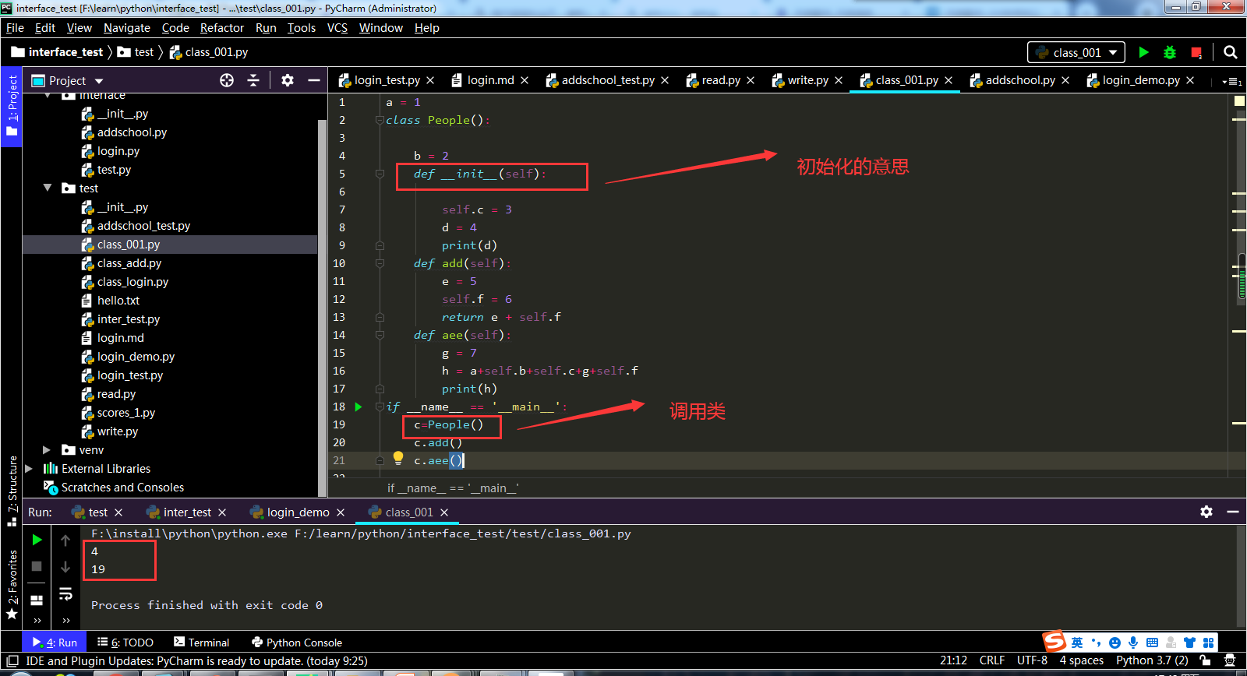Screen dimensions: 1247x676
Task: Click the 4 spaces indent setting
Action: pyautogui.click(x=1081, y=660)
